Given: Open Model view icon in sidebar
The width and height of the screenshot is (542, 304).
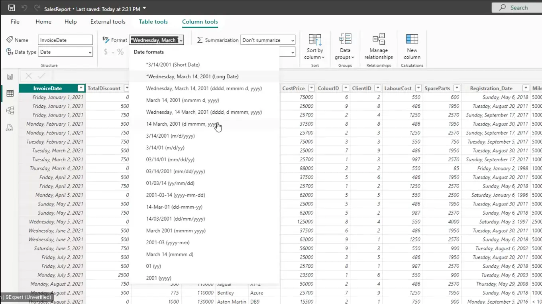Looking at the screenshot, I should pyautogui.click(x=10, y=111).
